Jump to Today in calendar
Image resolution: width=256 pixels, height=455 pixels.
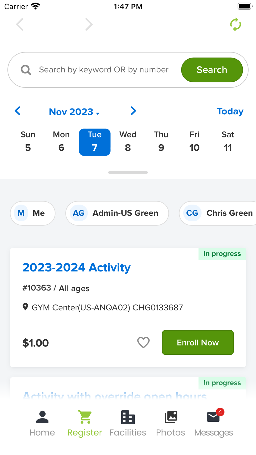pyautogui.click(x=230, y=111)
